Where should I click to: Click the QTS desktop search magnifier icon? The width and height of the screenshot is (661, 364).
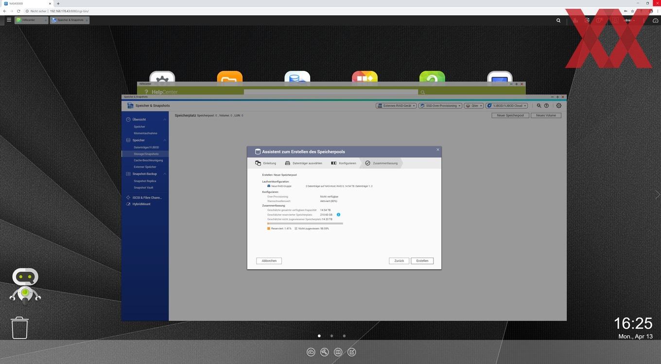(558, 20)
